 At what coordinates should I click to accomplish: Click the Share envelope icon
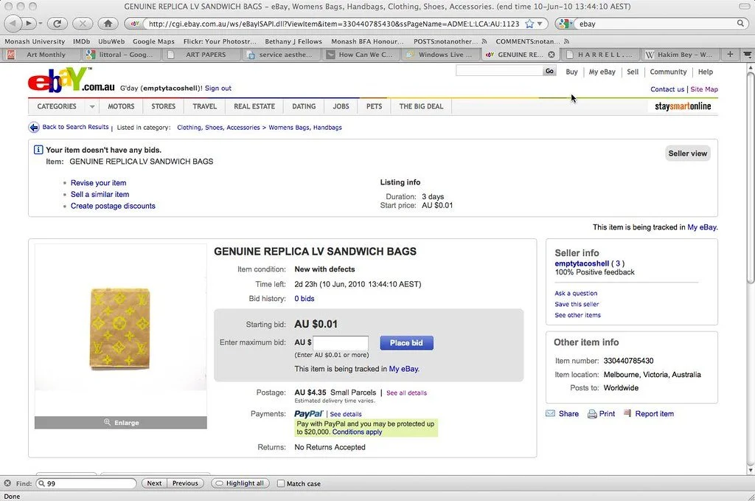point(550,413)
